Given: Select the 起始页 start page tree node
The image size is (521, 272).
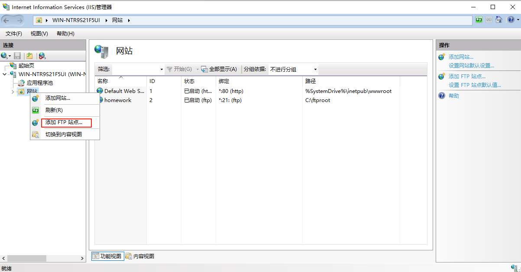Looking at the screenshot, I should pyautogui.click(x=26, y=66).
